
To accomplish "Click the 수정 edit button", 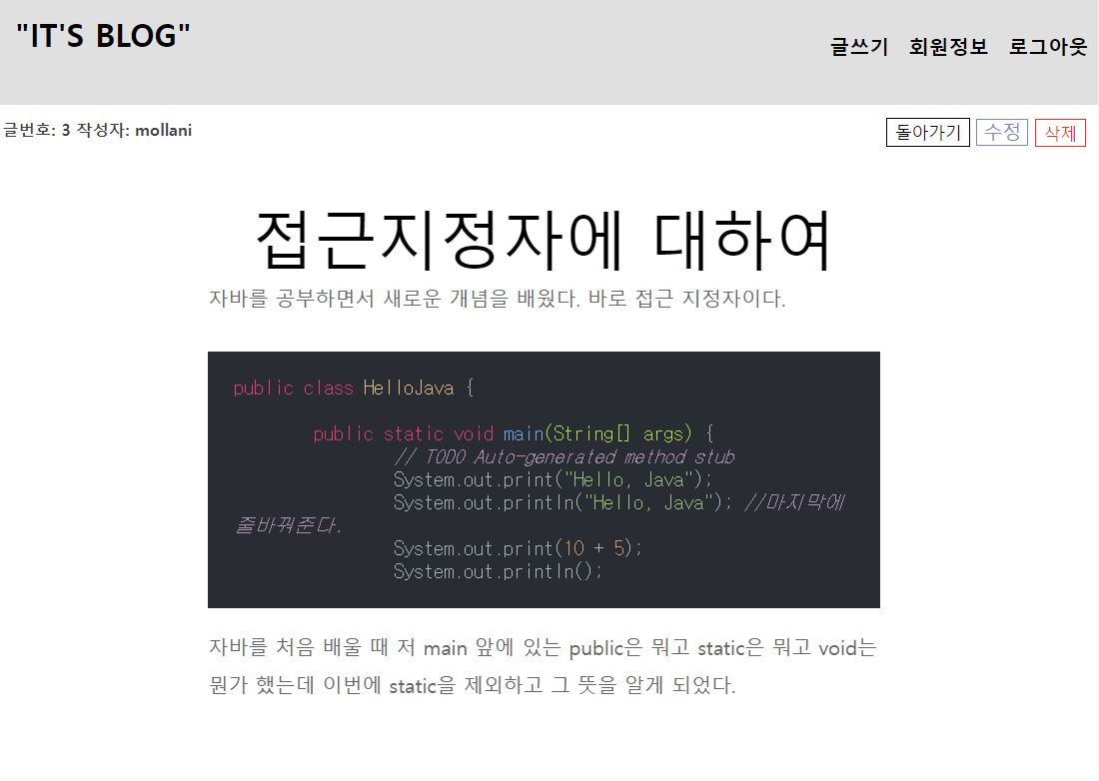I will [1001, 132].
